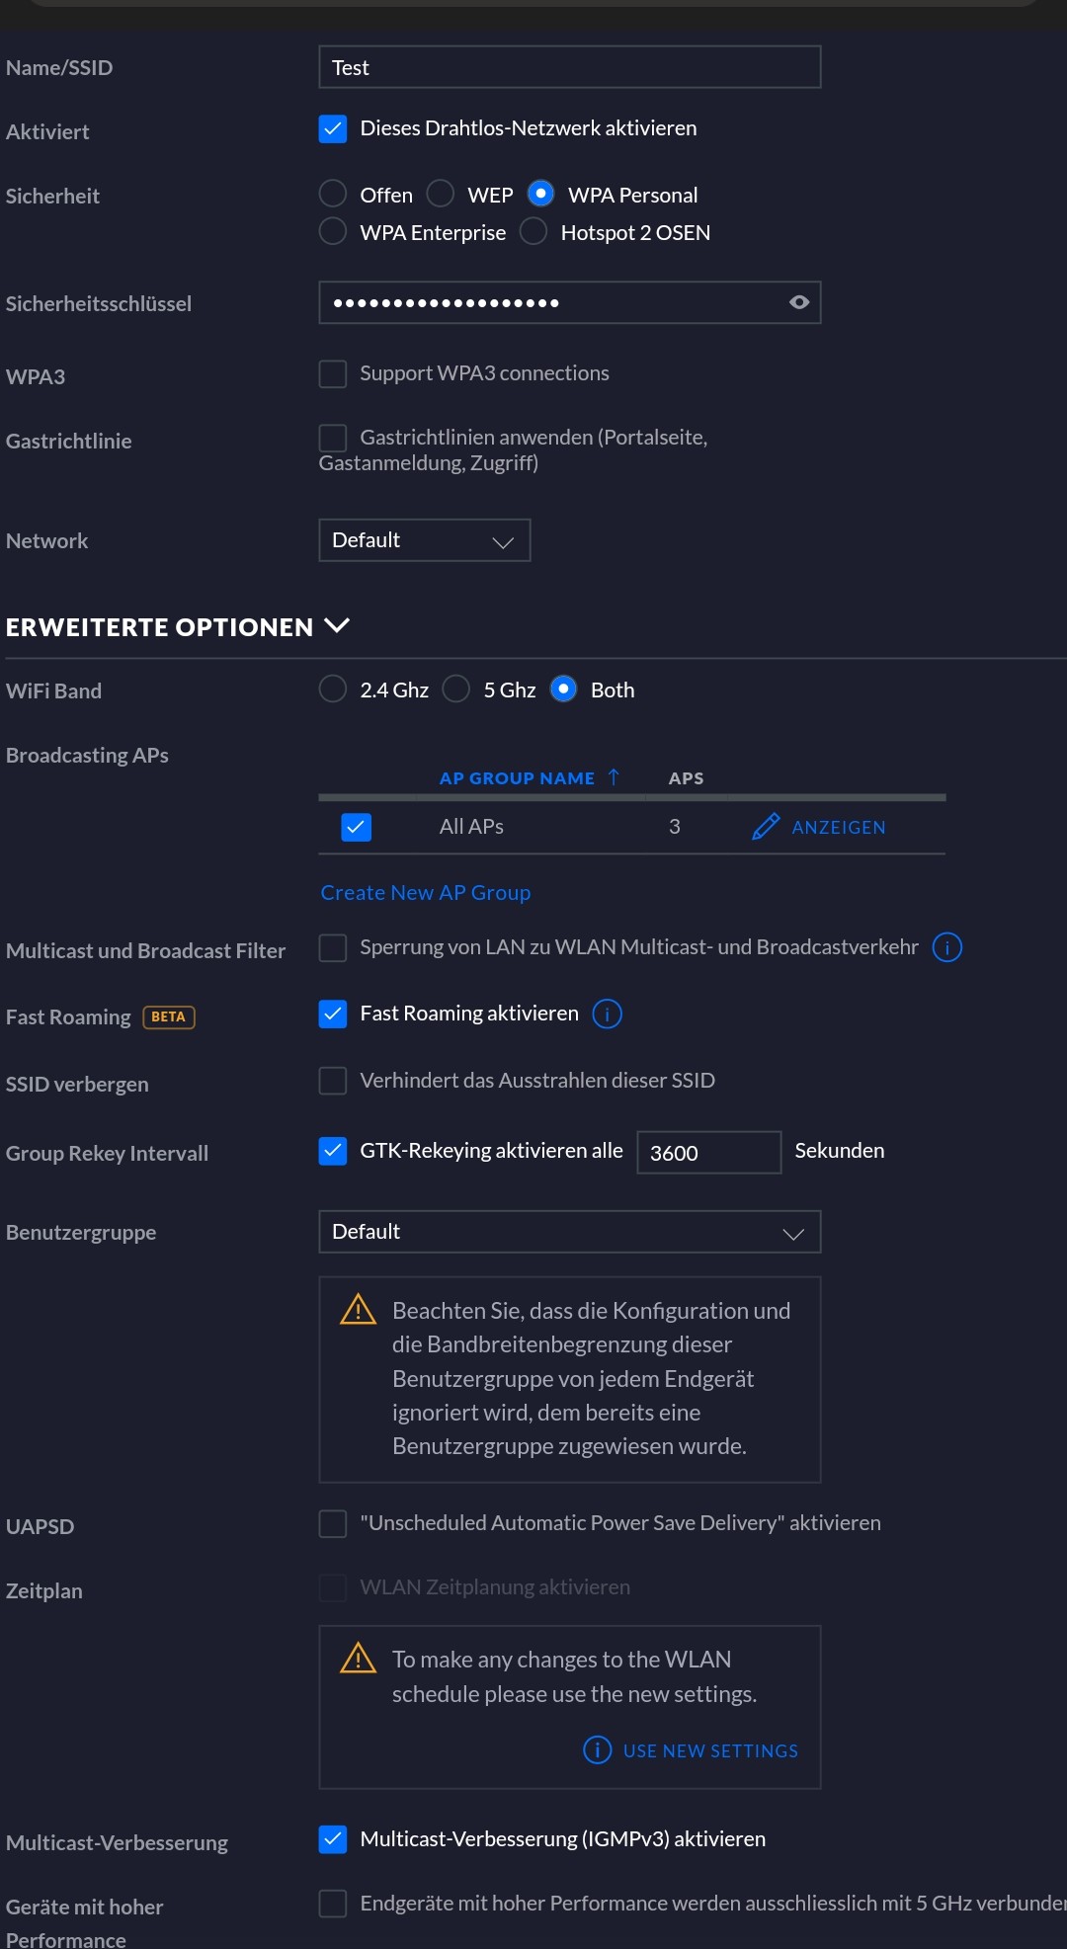1067x1949 pixels.
Task: Click the GTK rekey interval seconds field
Action: coord(708,1153)
